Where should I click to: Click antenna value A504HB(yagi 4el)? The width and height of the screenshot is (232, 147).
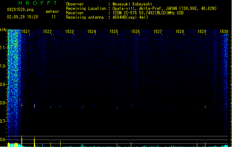(x=130, y=17)
